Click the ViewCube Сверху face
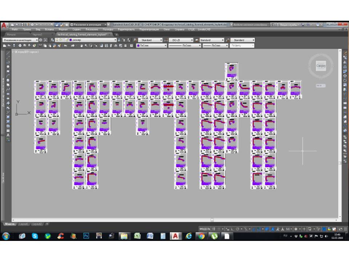The image size is (349, 262). [x=321, y=66]
